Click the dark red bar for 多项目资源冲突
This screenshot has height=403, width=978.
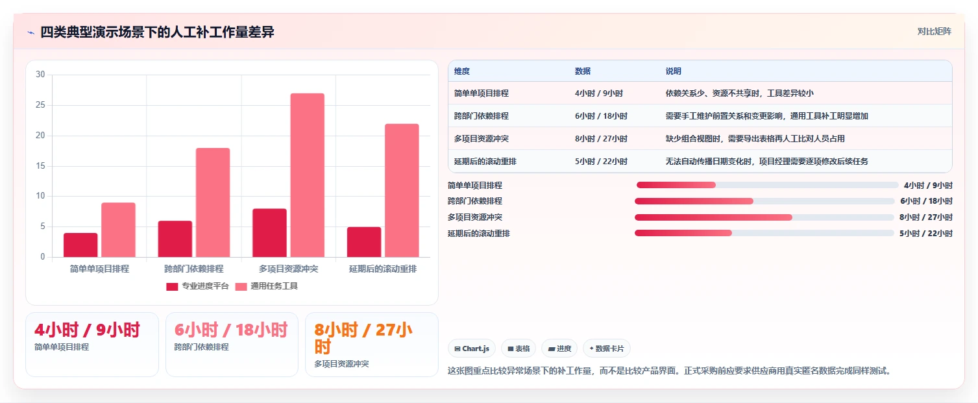click(x=269, y=233)
